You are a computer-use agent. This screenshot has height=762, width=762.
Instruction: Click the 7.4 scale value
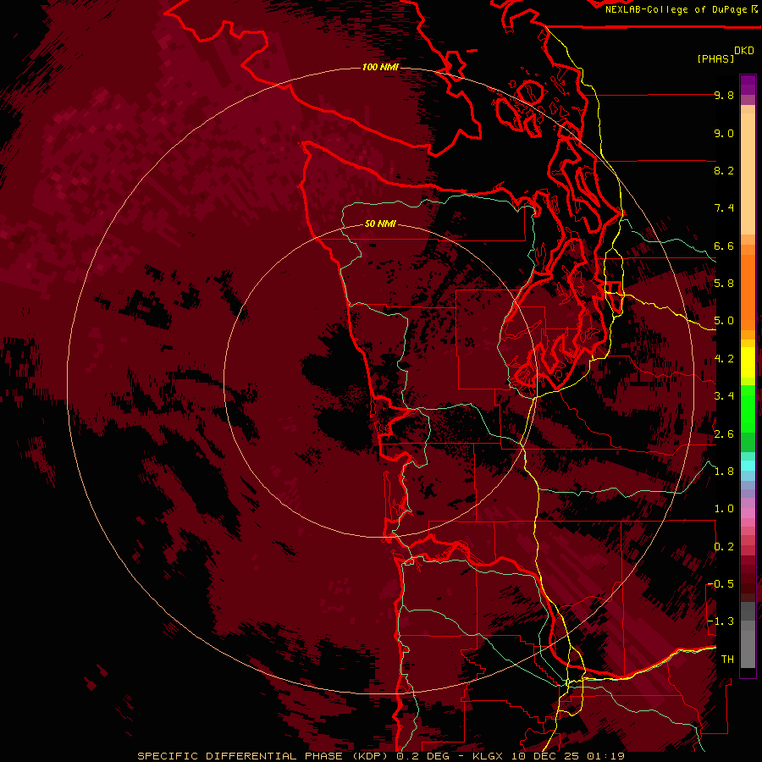click(724, 208)
